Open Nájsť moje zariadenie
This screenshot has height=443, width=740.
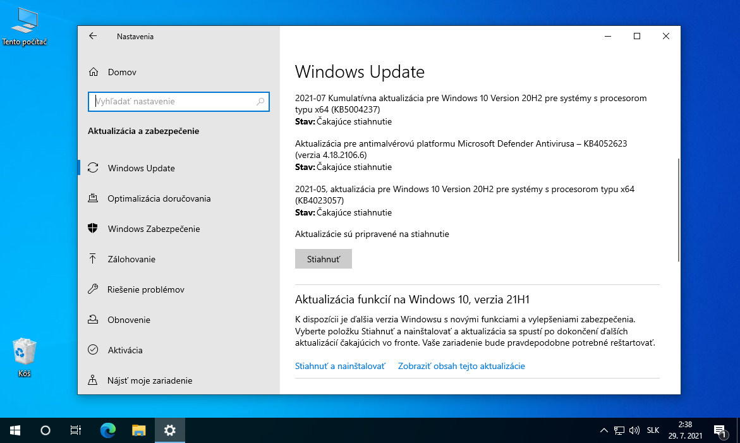click(x=150, y=380)
